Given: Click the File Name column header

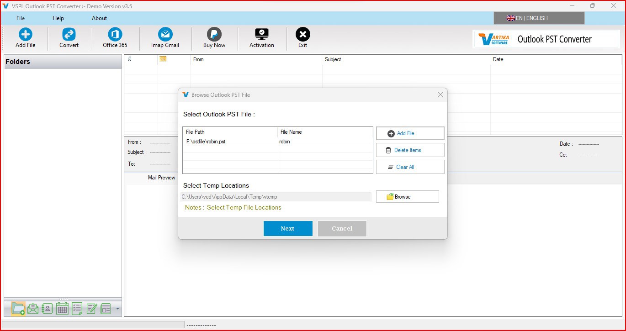Looking at the screenshot, I should point(325,132).
